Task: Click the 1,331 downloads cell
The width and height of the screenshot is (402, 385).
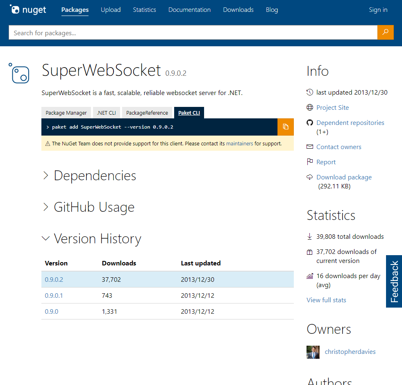Action: pos(109,311)
